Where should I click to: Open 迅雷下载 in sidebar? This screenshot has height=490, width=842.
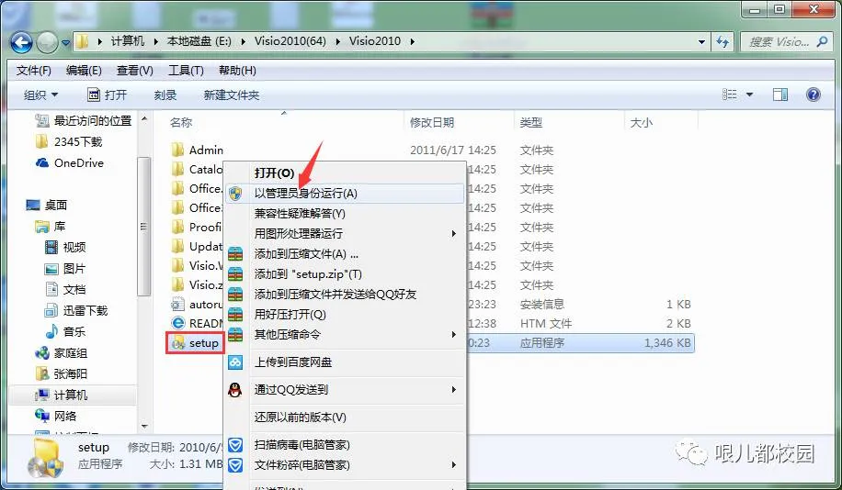coord(76,310)
